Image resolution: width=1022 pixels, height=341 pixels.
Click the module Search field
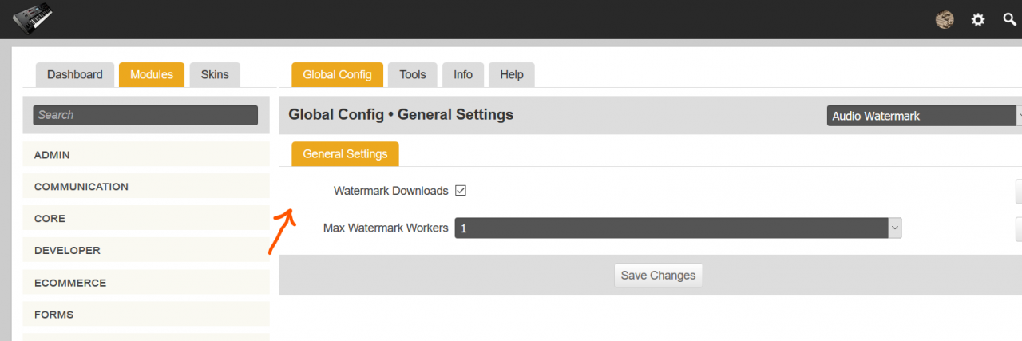point(145,115)
